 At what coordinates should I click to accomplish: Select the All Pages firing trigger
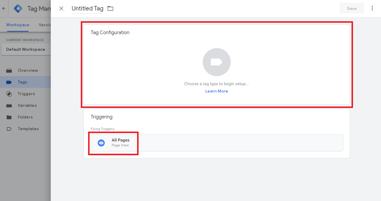[217, 143]
